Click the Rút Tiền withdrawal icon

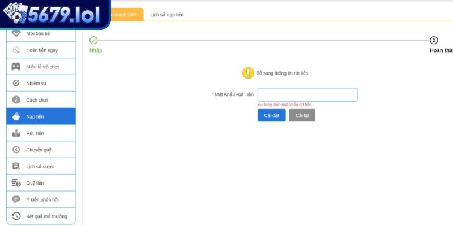coord(16,133)
